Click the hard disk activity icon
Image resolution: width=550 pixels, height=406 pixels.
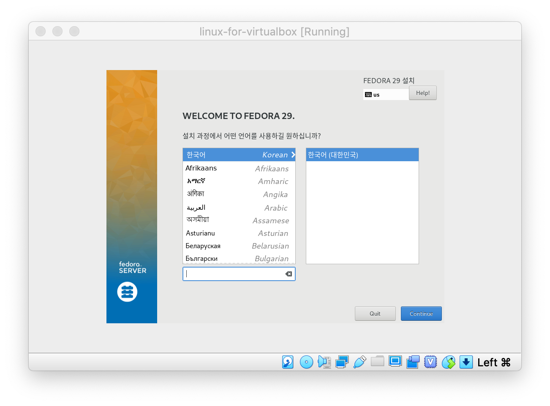288,362
